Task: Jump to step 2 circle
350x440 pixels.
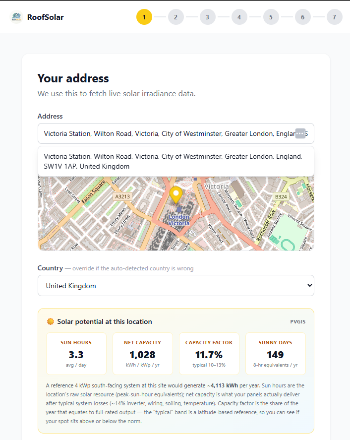Action: [176, 17]
